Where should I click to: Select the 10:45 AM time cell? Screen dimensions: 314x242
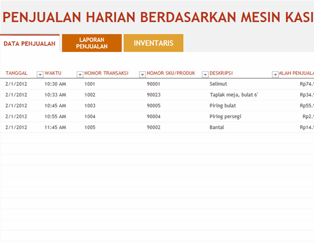(55, 106)
